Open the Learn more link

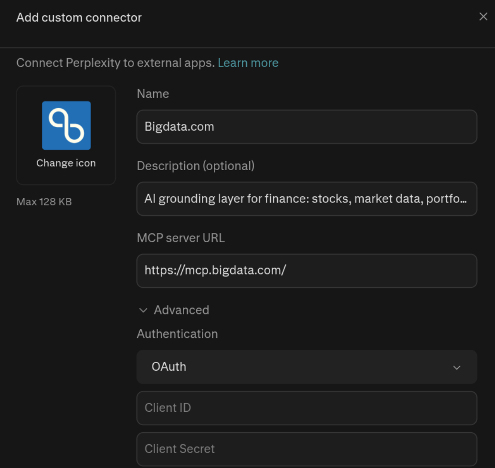coord(248,63)
